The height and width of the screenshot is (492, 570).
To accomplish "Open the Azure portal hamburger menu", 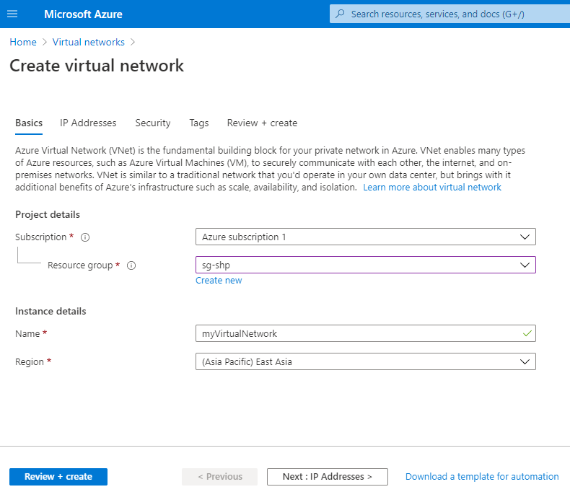I will [12, 14].
